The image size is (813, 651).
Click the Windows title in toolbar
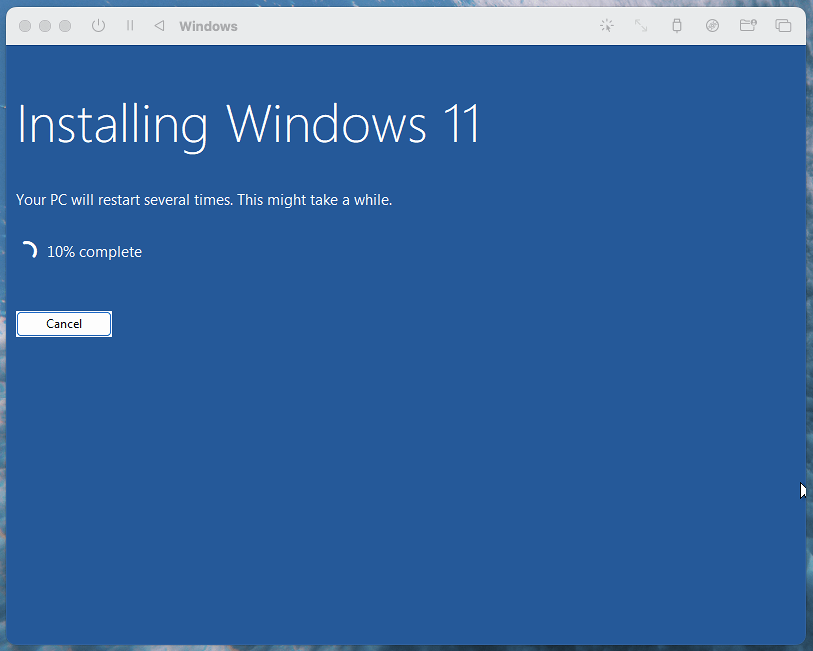208,26
